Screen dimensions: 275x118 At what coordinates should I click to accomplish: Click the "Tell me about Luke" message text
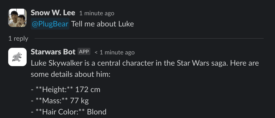tap(102, 24)
